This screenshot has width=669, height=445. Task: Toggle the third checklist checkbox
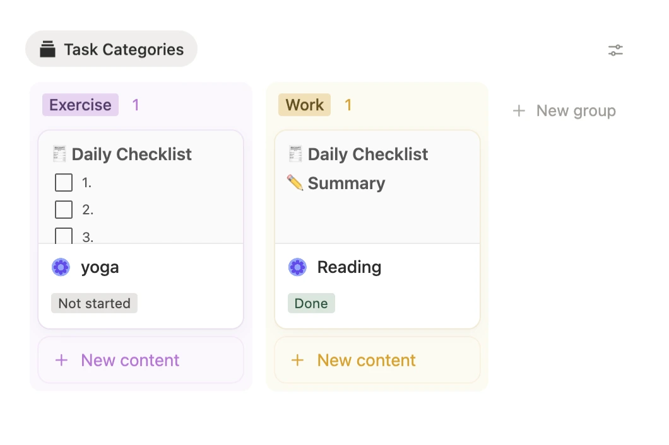click(64, 236)
